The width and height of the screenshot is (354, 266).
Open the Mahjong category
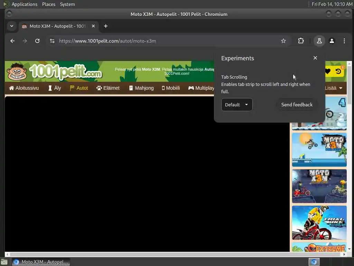click(x=141, y=88)
